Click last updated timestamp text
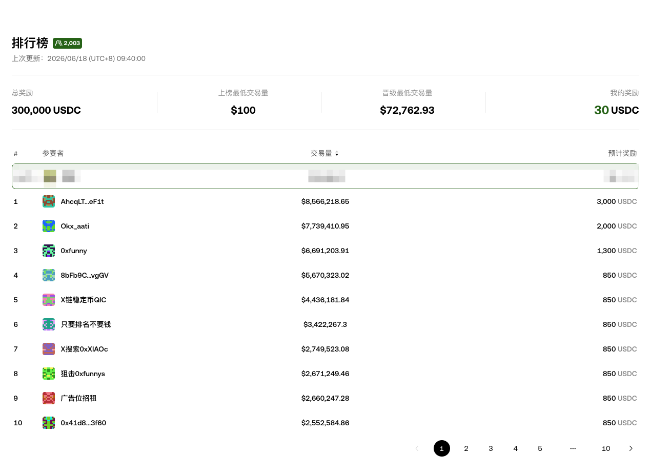Screen dimensions: 650x475 (x=78, y=58)
